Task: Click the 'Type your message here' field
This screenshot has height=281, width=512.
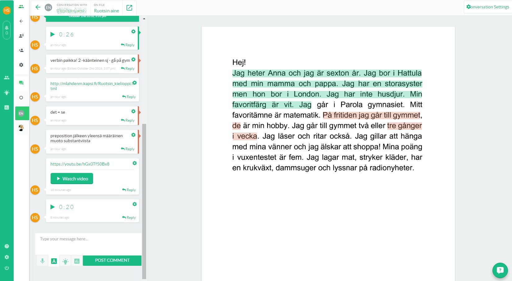Action: click(x=88, y=243)
